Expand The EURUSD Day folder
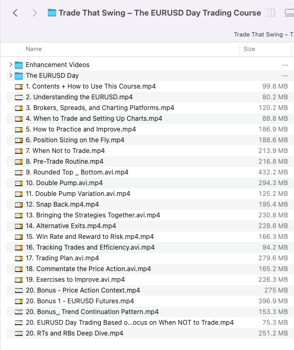 (x=11, y=76)
